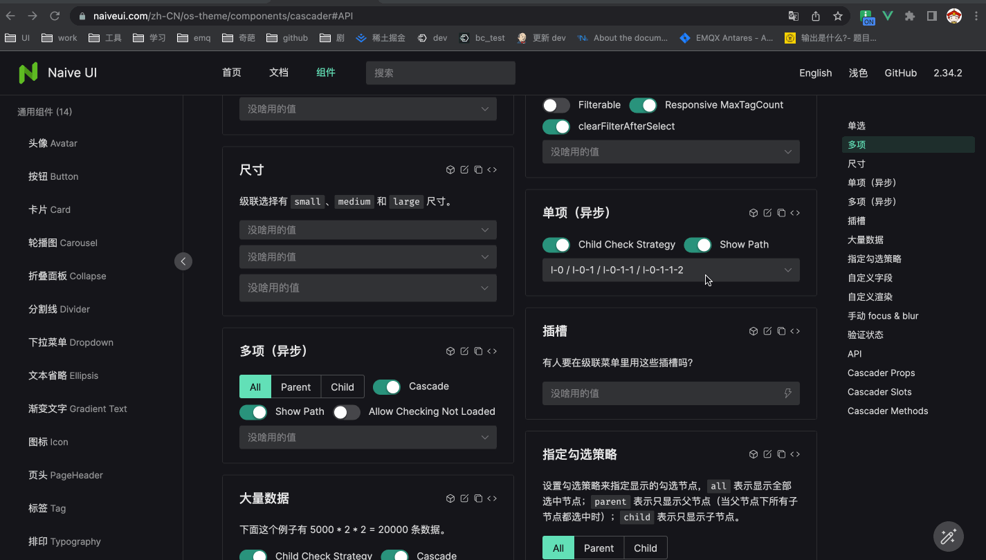
Task: Copy code of the 插槽 example
Action: [x=781, y=330]
